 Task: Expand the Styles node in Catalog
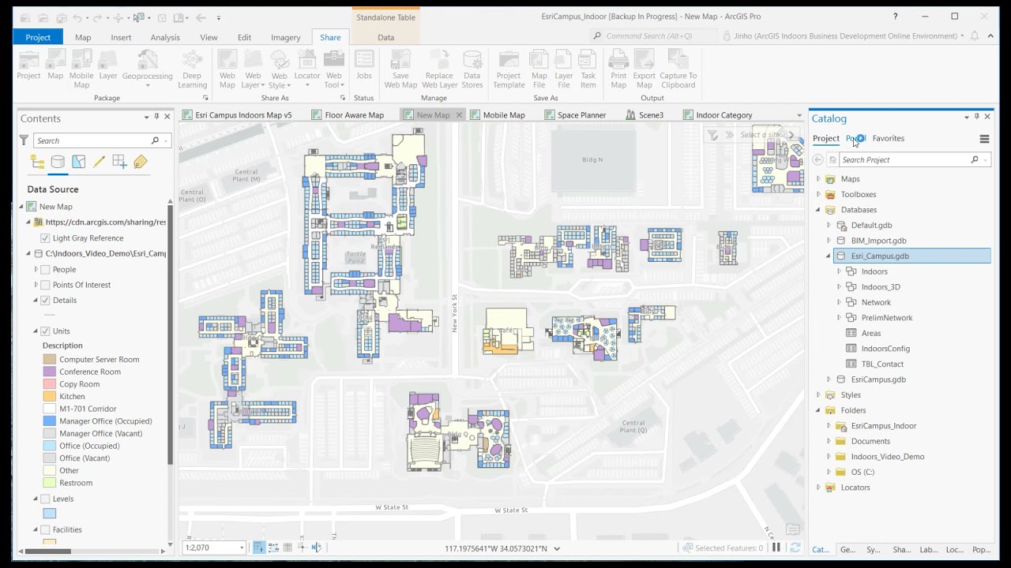[818, 395]
